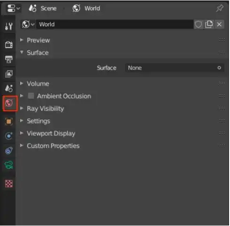Open the Object Constraints properties tab

click(x=9, y=151)
